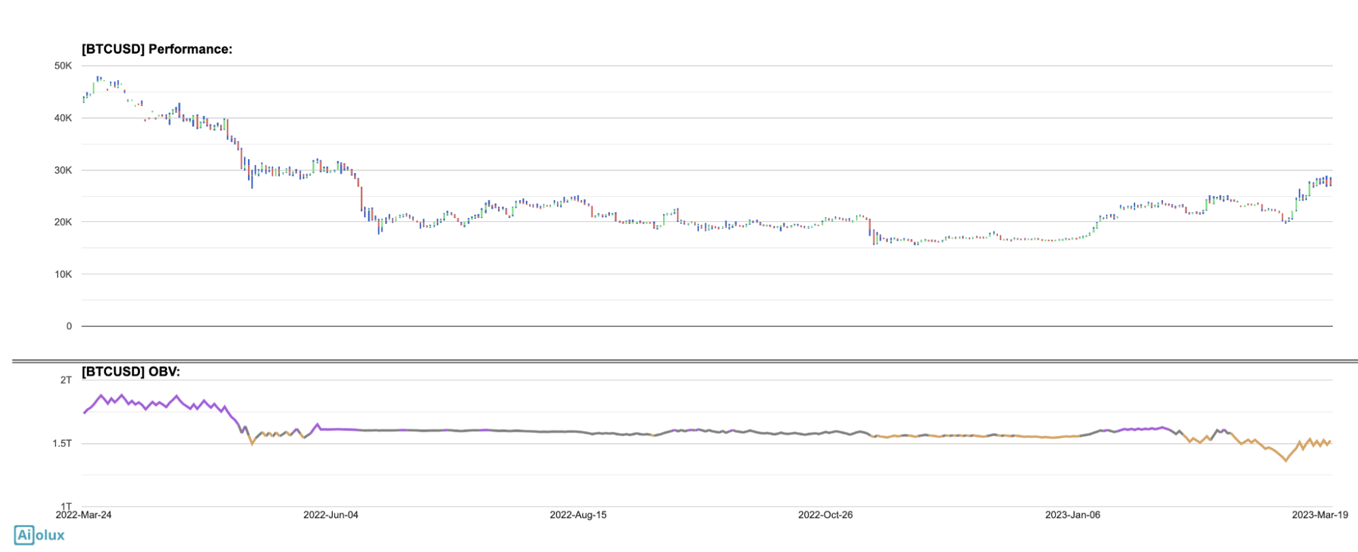The height and width of the screenshot is (552, 1358).
Task: Click the [BTCUSD] OBV: title
Action: [130, 371]
